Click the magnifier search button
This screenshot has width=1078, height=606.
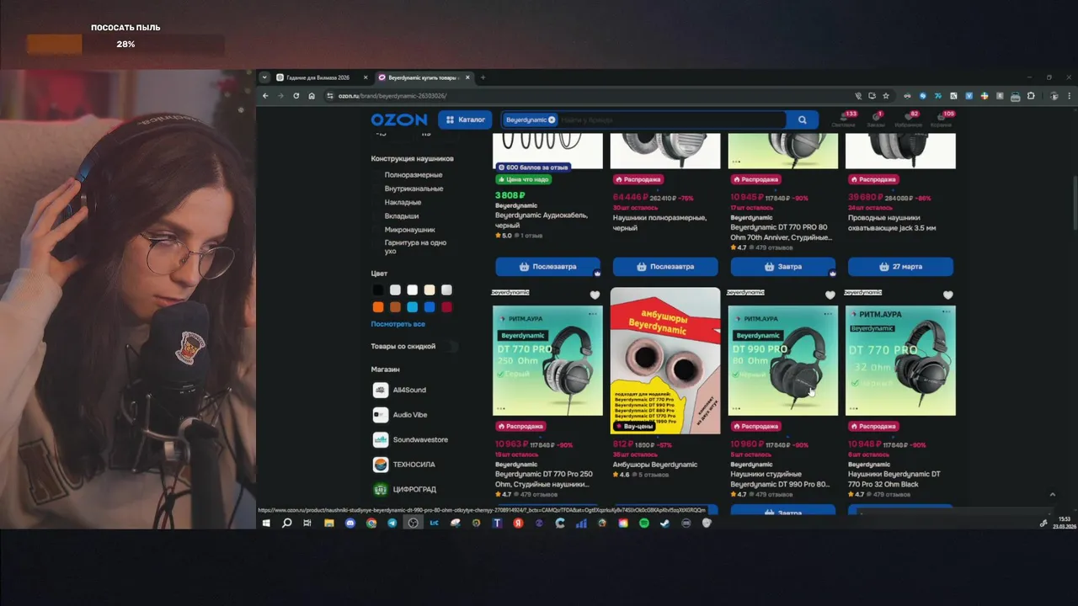coord(803,120)
